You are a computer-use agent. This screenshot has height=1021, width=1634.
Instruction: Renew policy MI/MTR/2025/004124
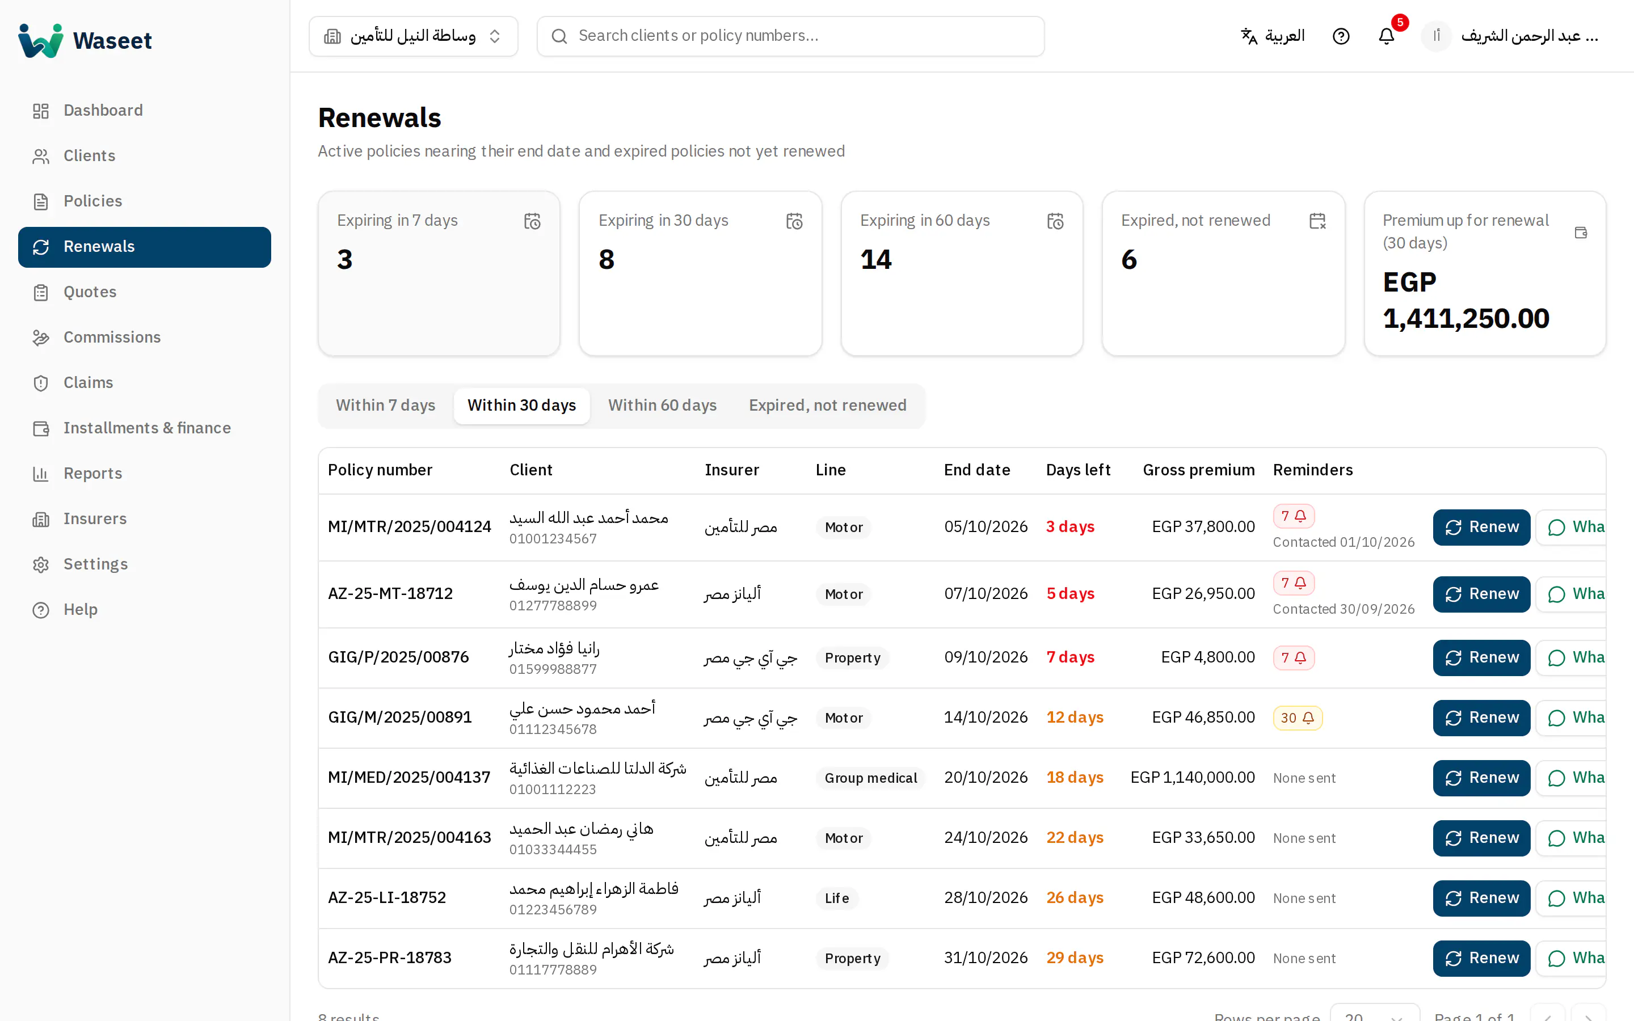[1481, 528]
